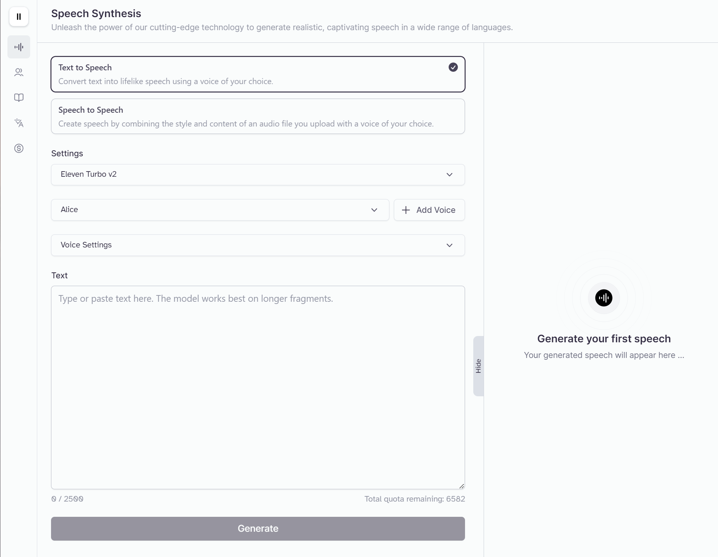Open the Alice voice dropdown

tap(220, 210)
